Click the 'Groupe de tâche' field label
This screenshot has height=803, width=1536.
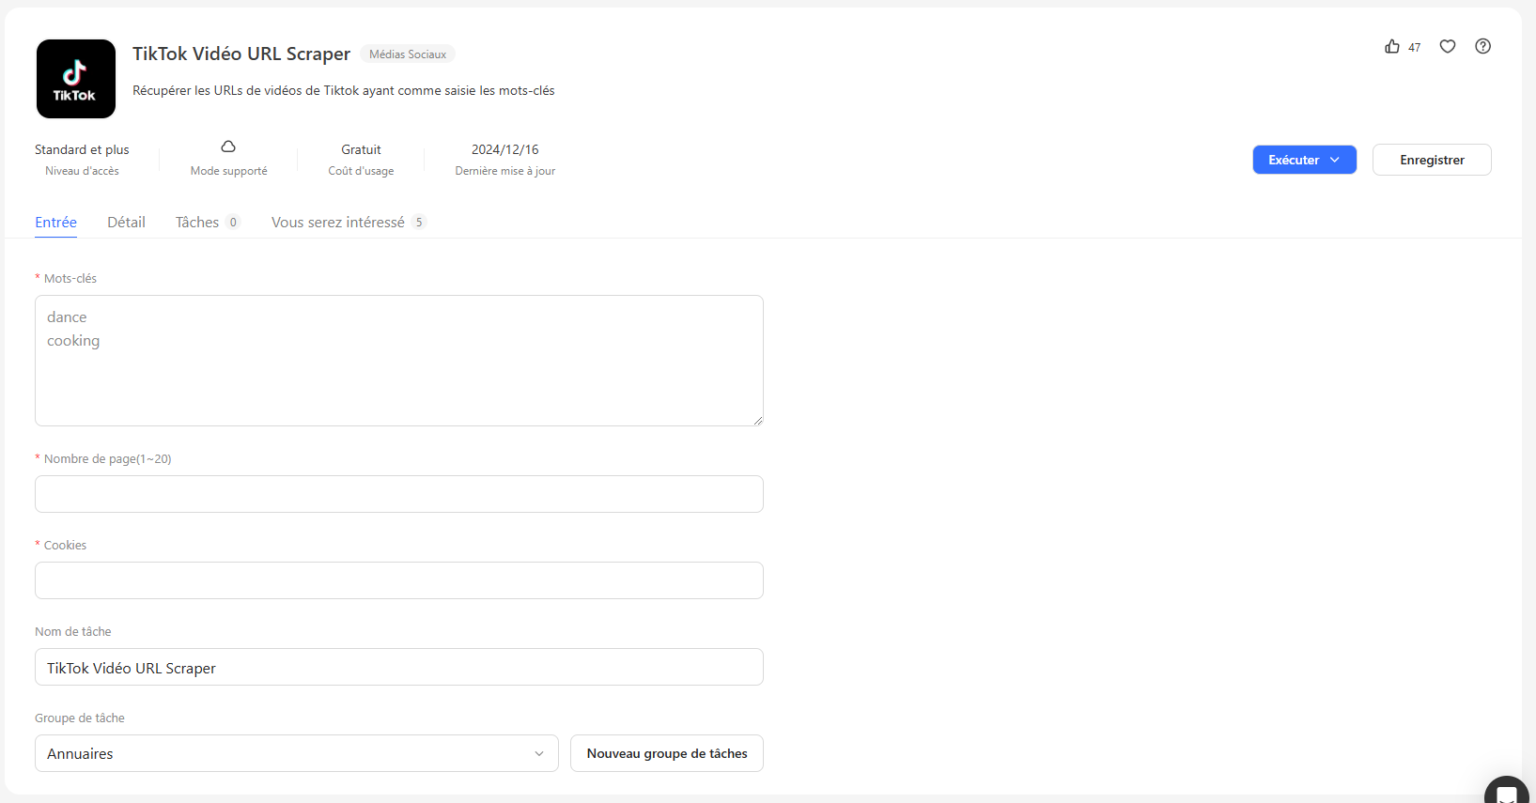pyautogui.click(x=80, y=718)
